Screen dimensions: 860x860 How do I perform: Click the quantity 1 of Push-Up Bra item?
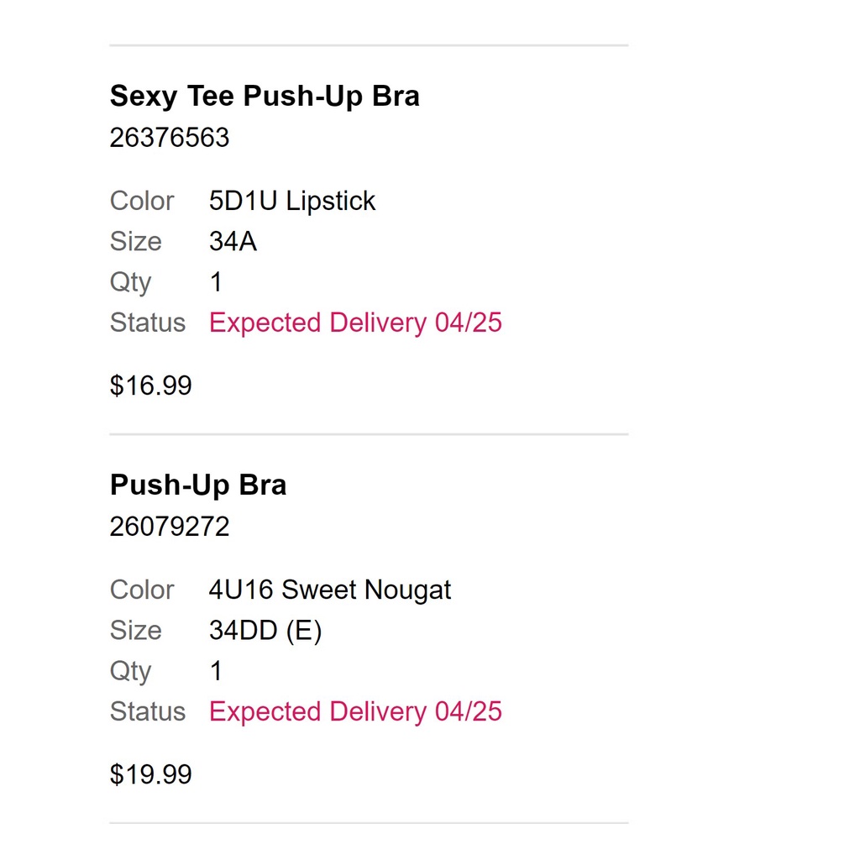(x=216, y=671)
